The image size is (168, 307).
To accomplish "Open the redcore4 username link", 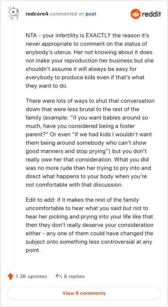I will click(37, 14).
